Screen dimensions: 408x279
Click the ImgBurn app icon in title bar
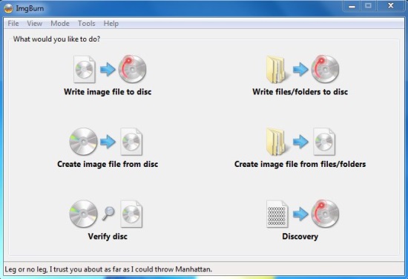(8, 9)
